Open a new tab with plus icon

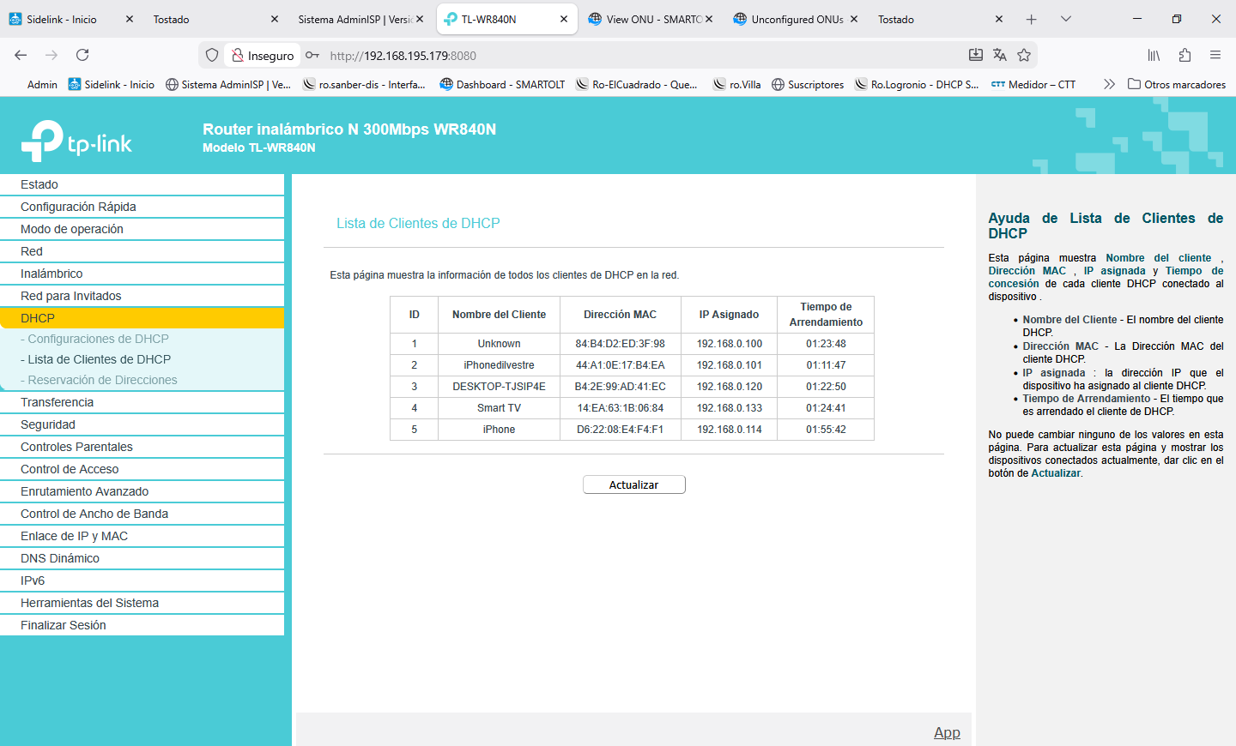pyautogui.click(x=1032, y=19)
